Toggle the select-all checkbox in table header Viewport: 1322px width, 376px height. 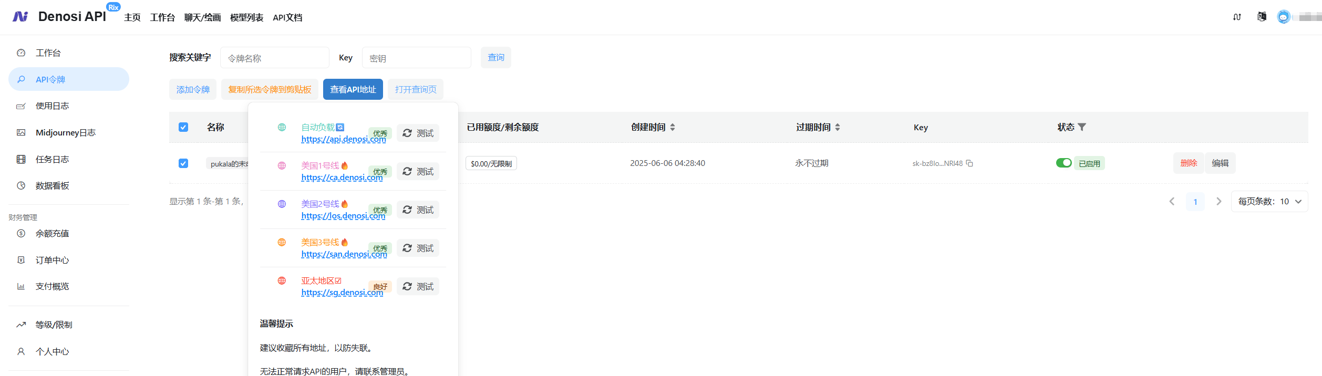coord(183,127)
